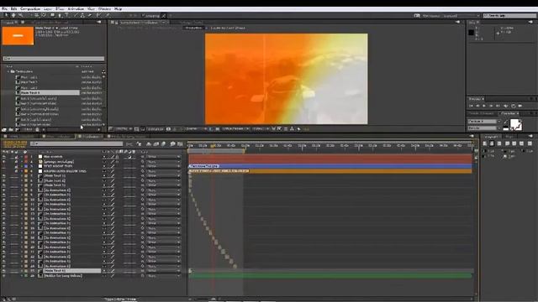
Task: Jump to first frame in Preview panel
Action: click(x=471, y=107)
